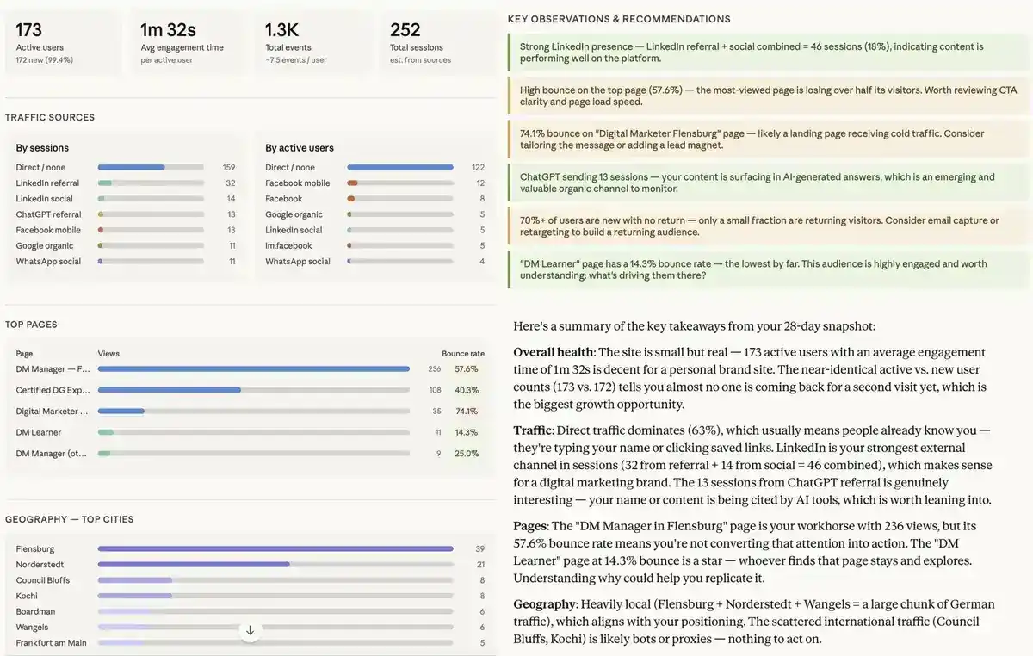
Task: Click the ChatGPT referral row label
Action: pyautogui.click(x=48, y=214)
